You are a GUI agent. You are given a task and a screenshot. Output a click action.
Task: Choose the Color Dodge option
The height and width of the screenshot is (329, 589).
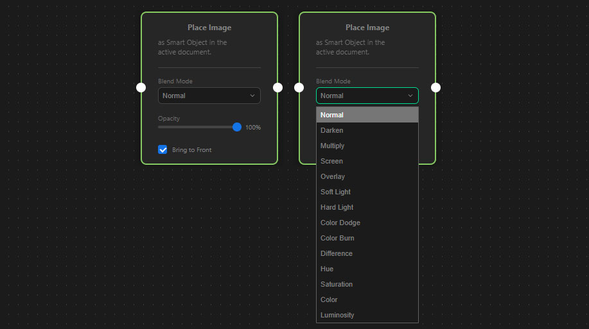(367, 223)
